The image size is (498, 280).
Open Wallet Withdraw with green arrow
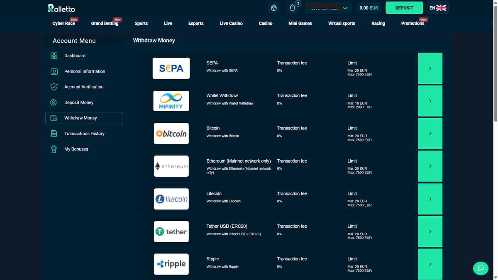[430, 101]
